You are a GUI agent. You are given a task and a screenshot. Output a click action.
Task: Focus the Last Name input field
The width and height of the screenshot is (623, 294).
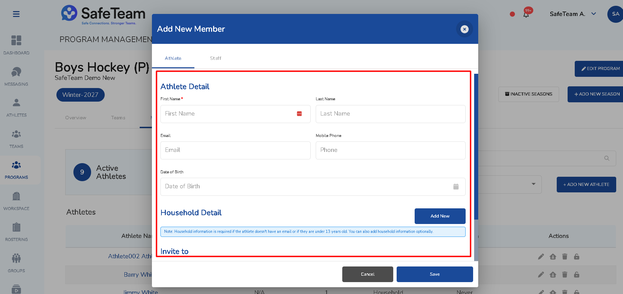(391, 114)
